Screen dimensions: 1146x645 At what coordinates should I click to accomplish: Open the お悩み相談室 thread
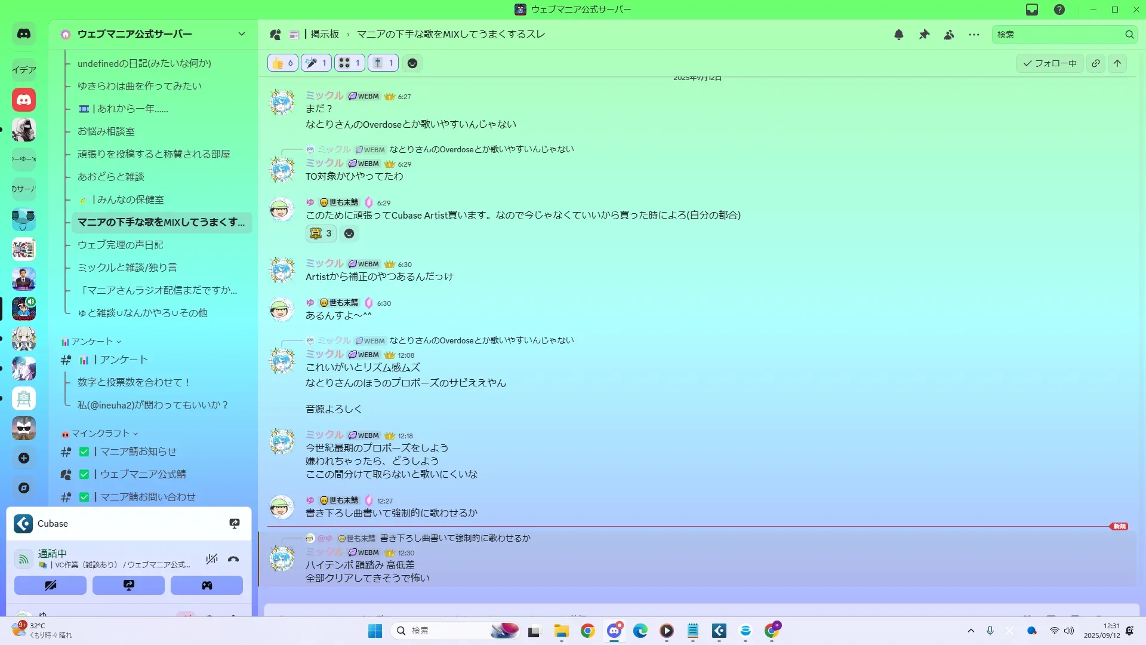106,131
